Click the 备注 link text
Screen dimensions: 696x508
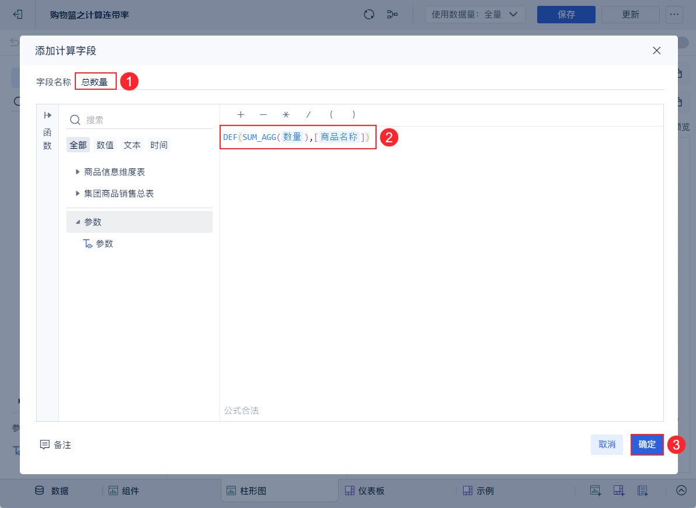pyautogui.click(x=62, y=444)
